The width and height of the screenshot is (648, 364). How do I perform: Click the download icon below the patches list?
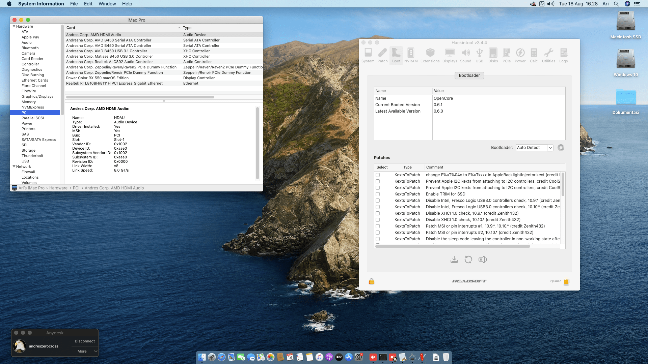(454, 260)
